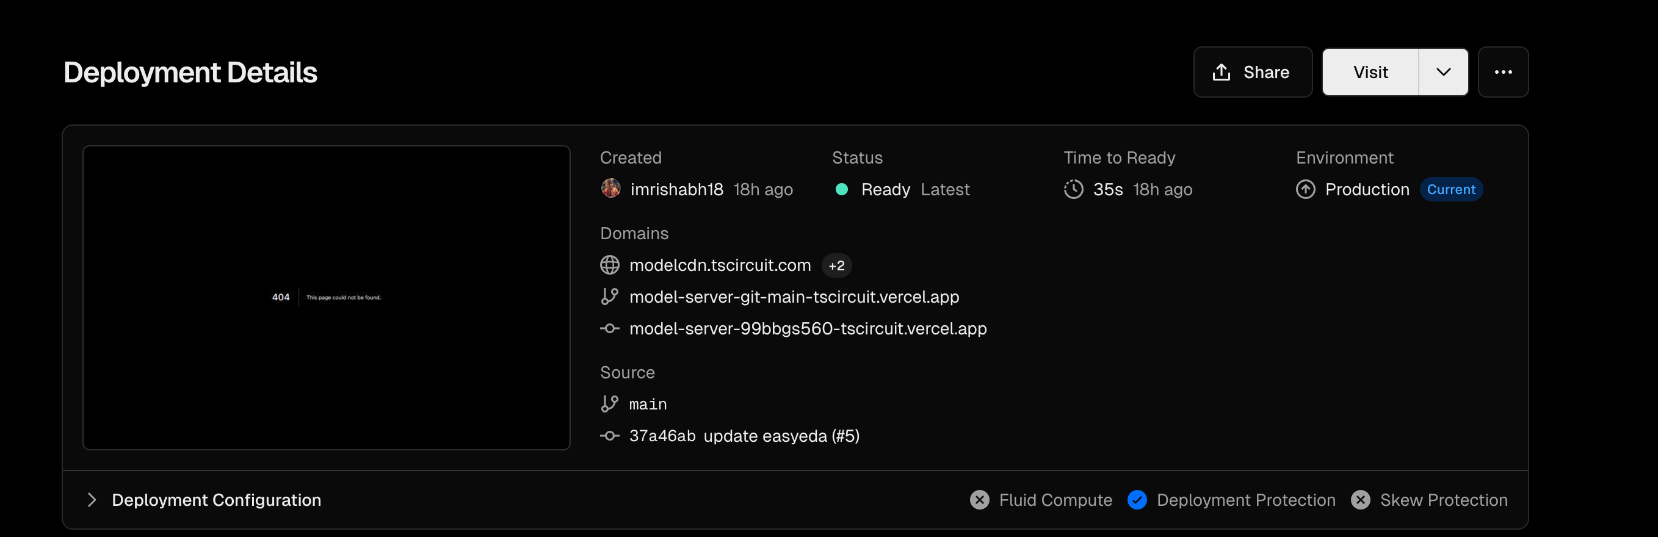Click the git branch icon next to main
Image resolution: width=1658 pixels, height=537 pixels.
click(609, 404)
